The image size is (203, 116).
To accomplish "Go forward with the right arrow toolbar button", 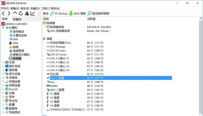I will pos(9,13).
